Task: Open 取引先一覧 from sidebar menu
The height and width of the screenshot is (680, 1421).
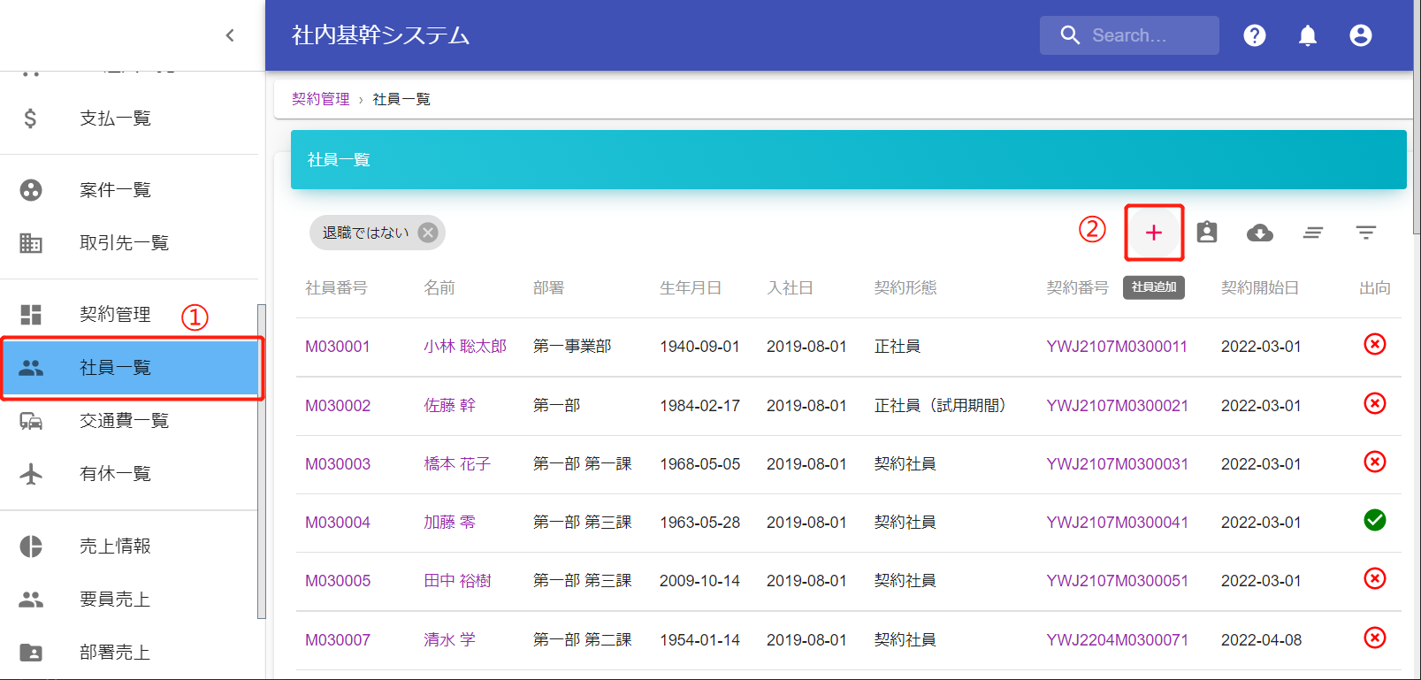Action: [x=124, y=243]
